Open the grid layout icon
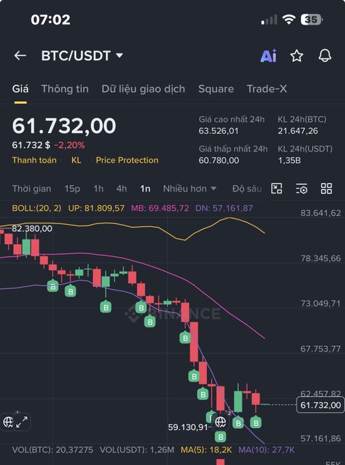 [x=327, y=188]
